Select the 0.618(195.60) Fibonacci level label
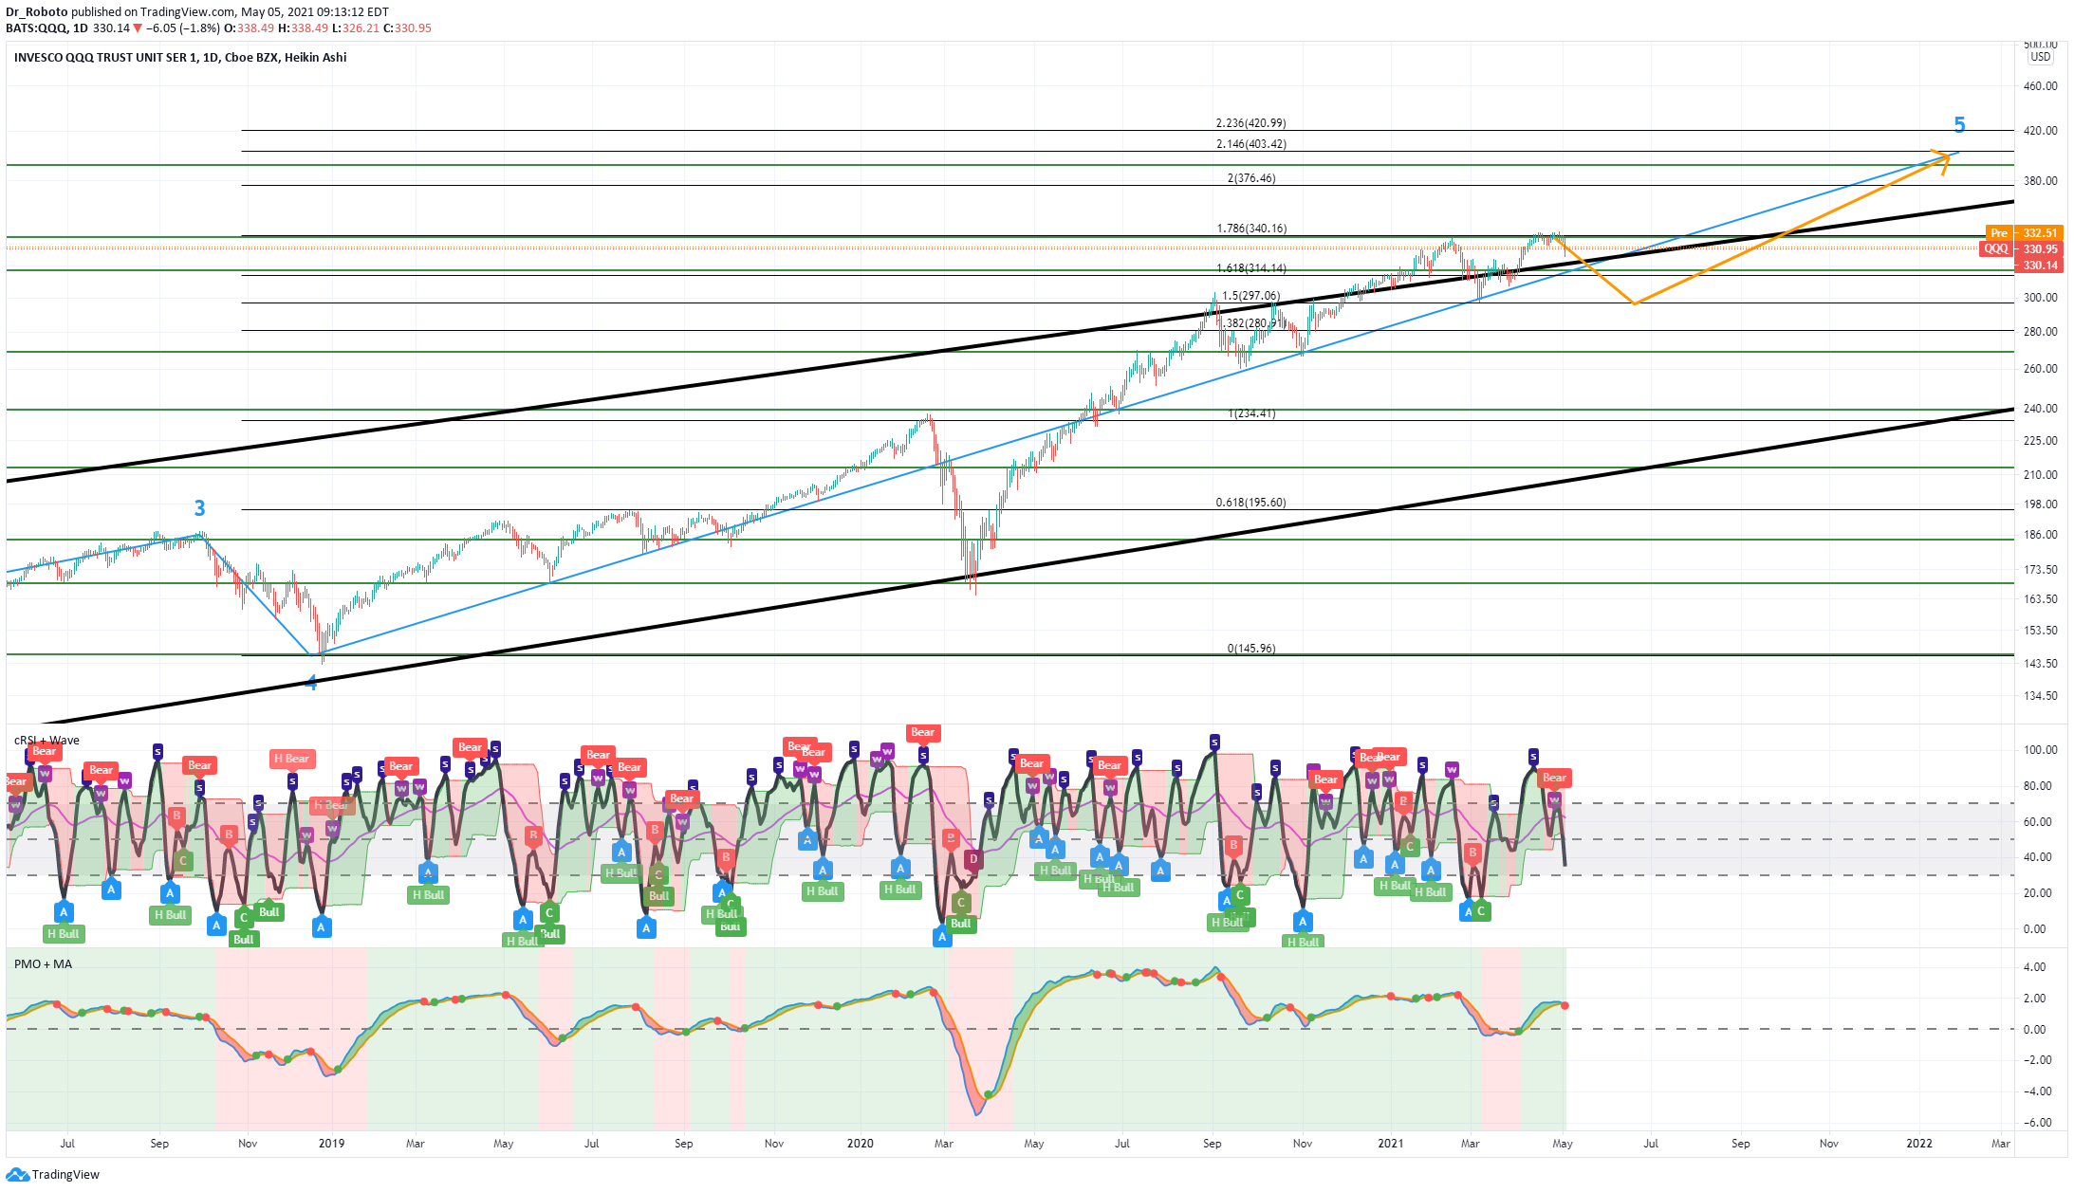2074x1192 pixels. [1250, 503]
